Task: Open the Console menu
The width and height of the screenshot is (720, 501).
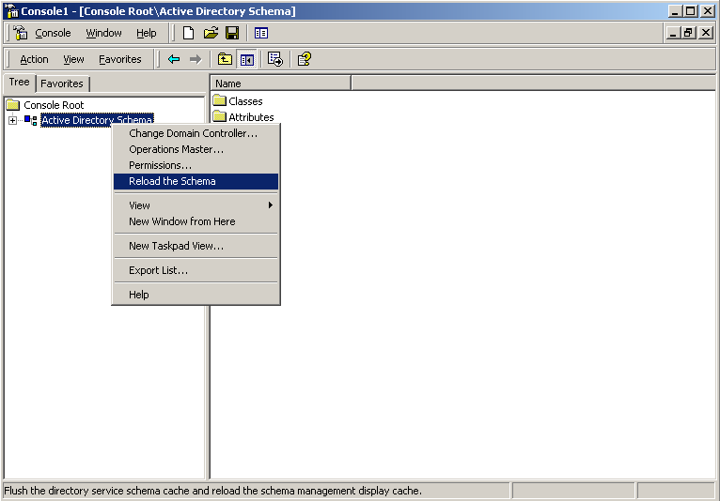Action: 53,33
